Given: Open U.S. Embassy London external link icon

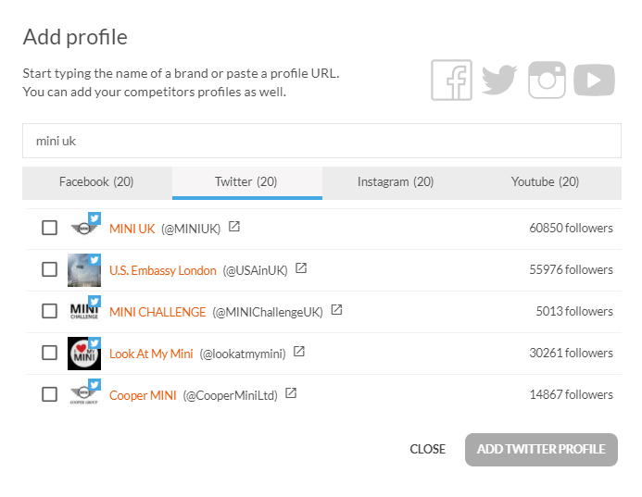Looking at the screenshot, I should tap(301, 268).
